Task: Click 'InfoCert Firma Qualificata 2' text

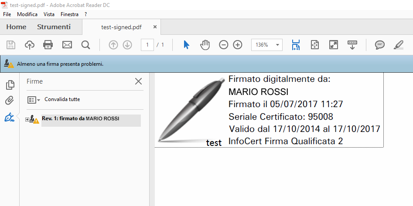Action: point(286,141)
